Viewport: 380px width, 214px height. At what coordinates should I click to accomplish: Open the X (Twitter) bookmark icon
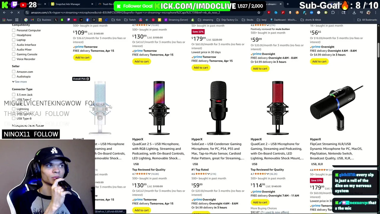pos(56,20)
